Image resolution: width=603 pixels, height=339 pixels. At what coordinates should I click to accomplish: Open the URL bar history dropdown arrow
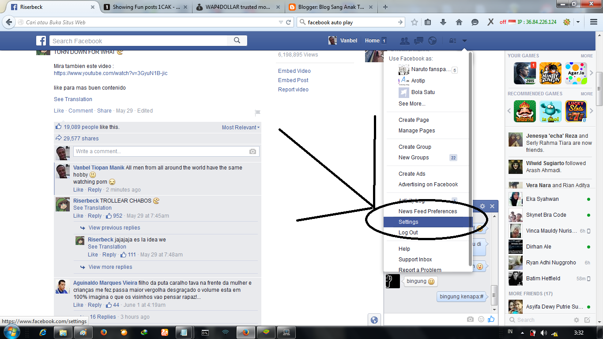(281, 22)
